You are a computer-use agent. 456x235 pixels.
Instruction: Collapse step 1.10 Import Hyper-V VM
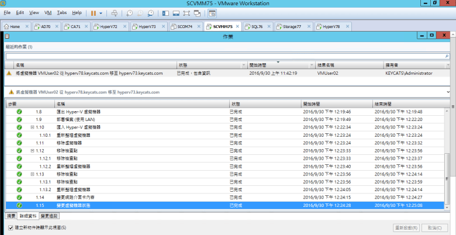click(x=32, y=127)
